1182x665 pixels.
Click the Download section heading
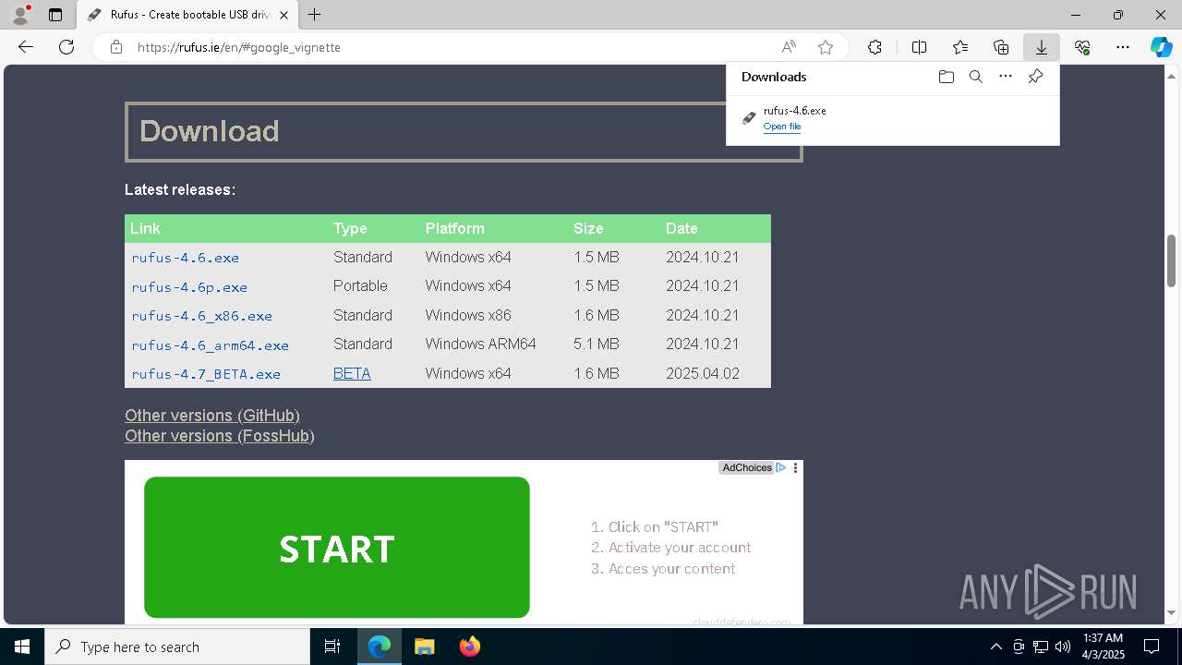pos(210,131)
